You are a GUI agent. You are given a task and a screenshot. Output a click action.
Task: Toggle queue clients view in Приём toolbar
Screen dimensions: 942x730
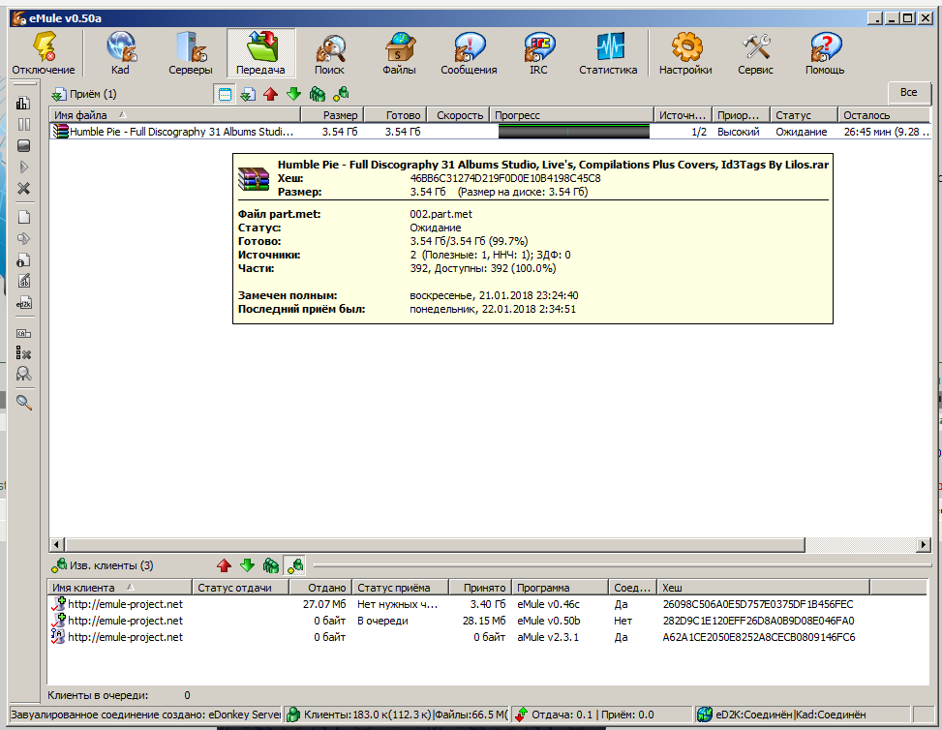coord(318,94)
